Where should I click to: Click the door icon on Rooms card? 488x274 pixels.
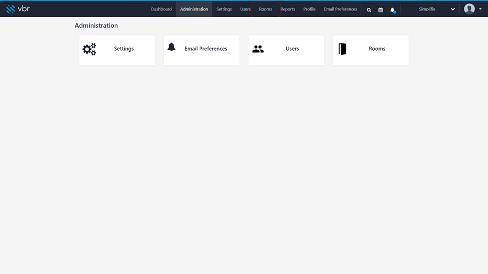(x=342, y=49)
